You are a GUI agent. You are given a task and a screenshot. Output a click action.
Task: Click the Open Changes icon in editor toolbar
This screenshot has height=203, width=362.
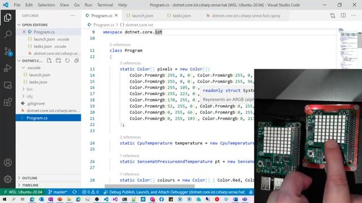333,15
